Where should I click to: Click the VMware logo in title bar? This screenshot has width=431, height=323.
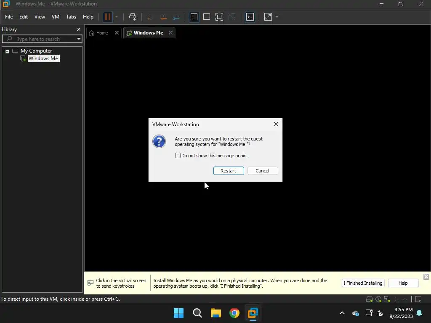click(6, 4)
